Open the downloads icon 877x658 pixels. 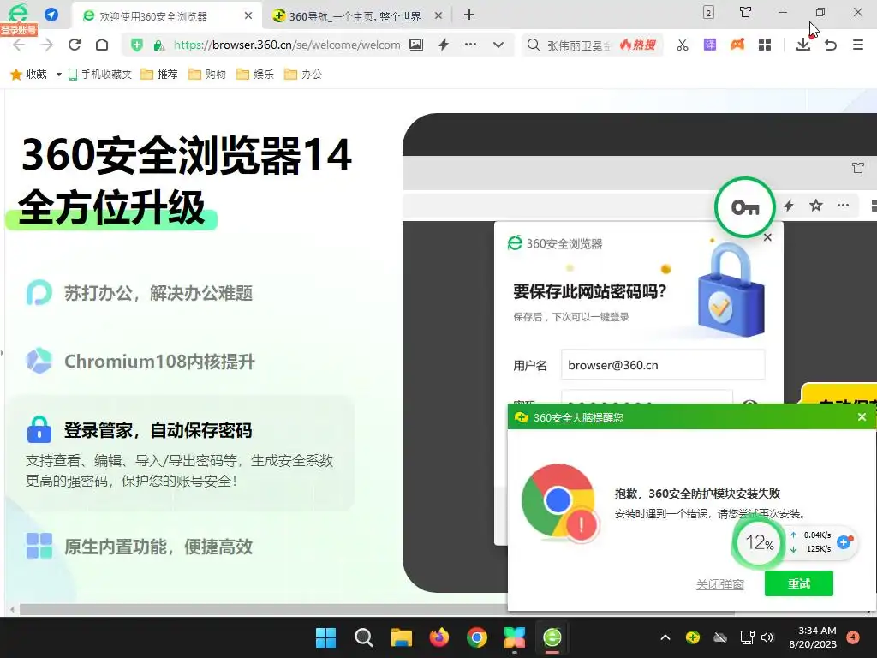point(803,45)
